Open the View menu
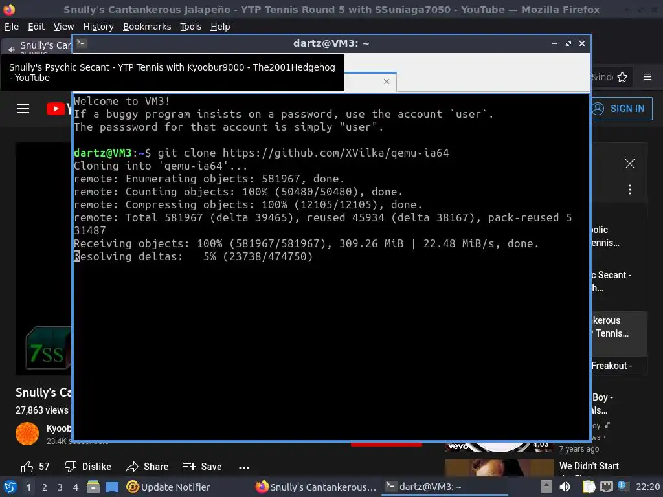The image size is (663, 497). click(x=63, y=27)
